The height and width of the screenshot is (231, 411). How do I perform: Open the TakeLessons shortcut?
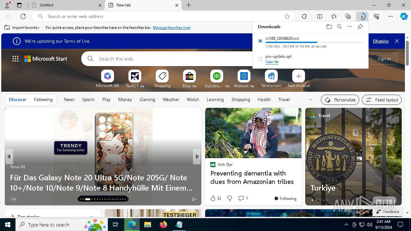click(x=271, y=79)
